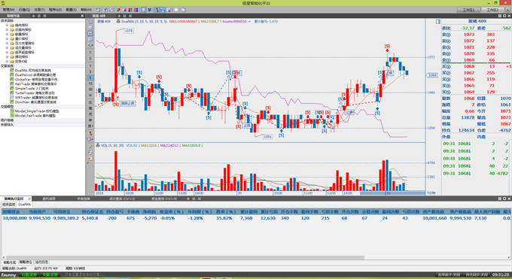The image size is (512, 279).
Task: Expand the 能量指标 folder
Action: (x=7, y=35)
